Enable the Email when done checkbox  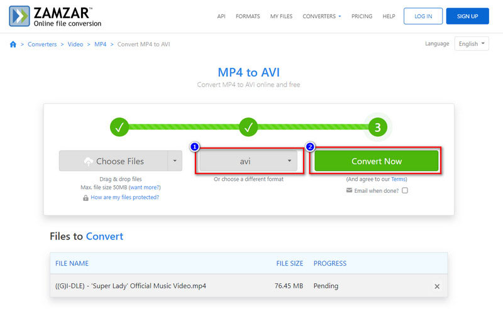tap(405, 190)
